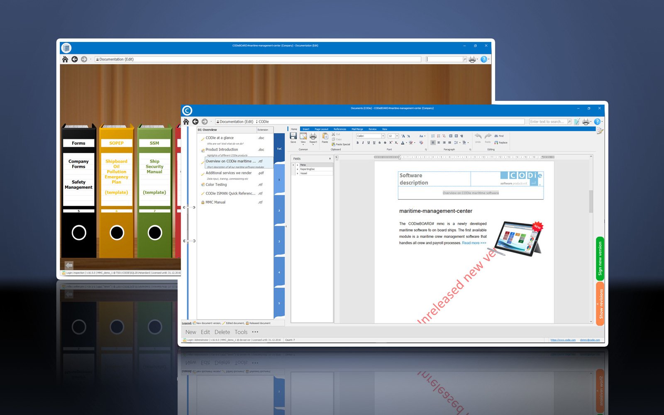Click the home icon in the front Documents window
Viewport: 664px width, 415px height.
[186, 122]
